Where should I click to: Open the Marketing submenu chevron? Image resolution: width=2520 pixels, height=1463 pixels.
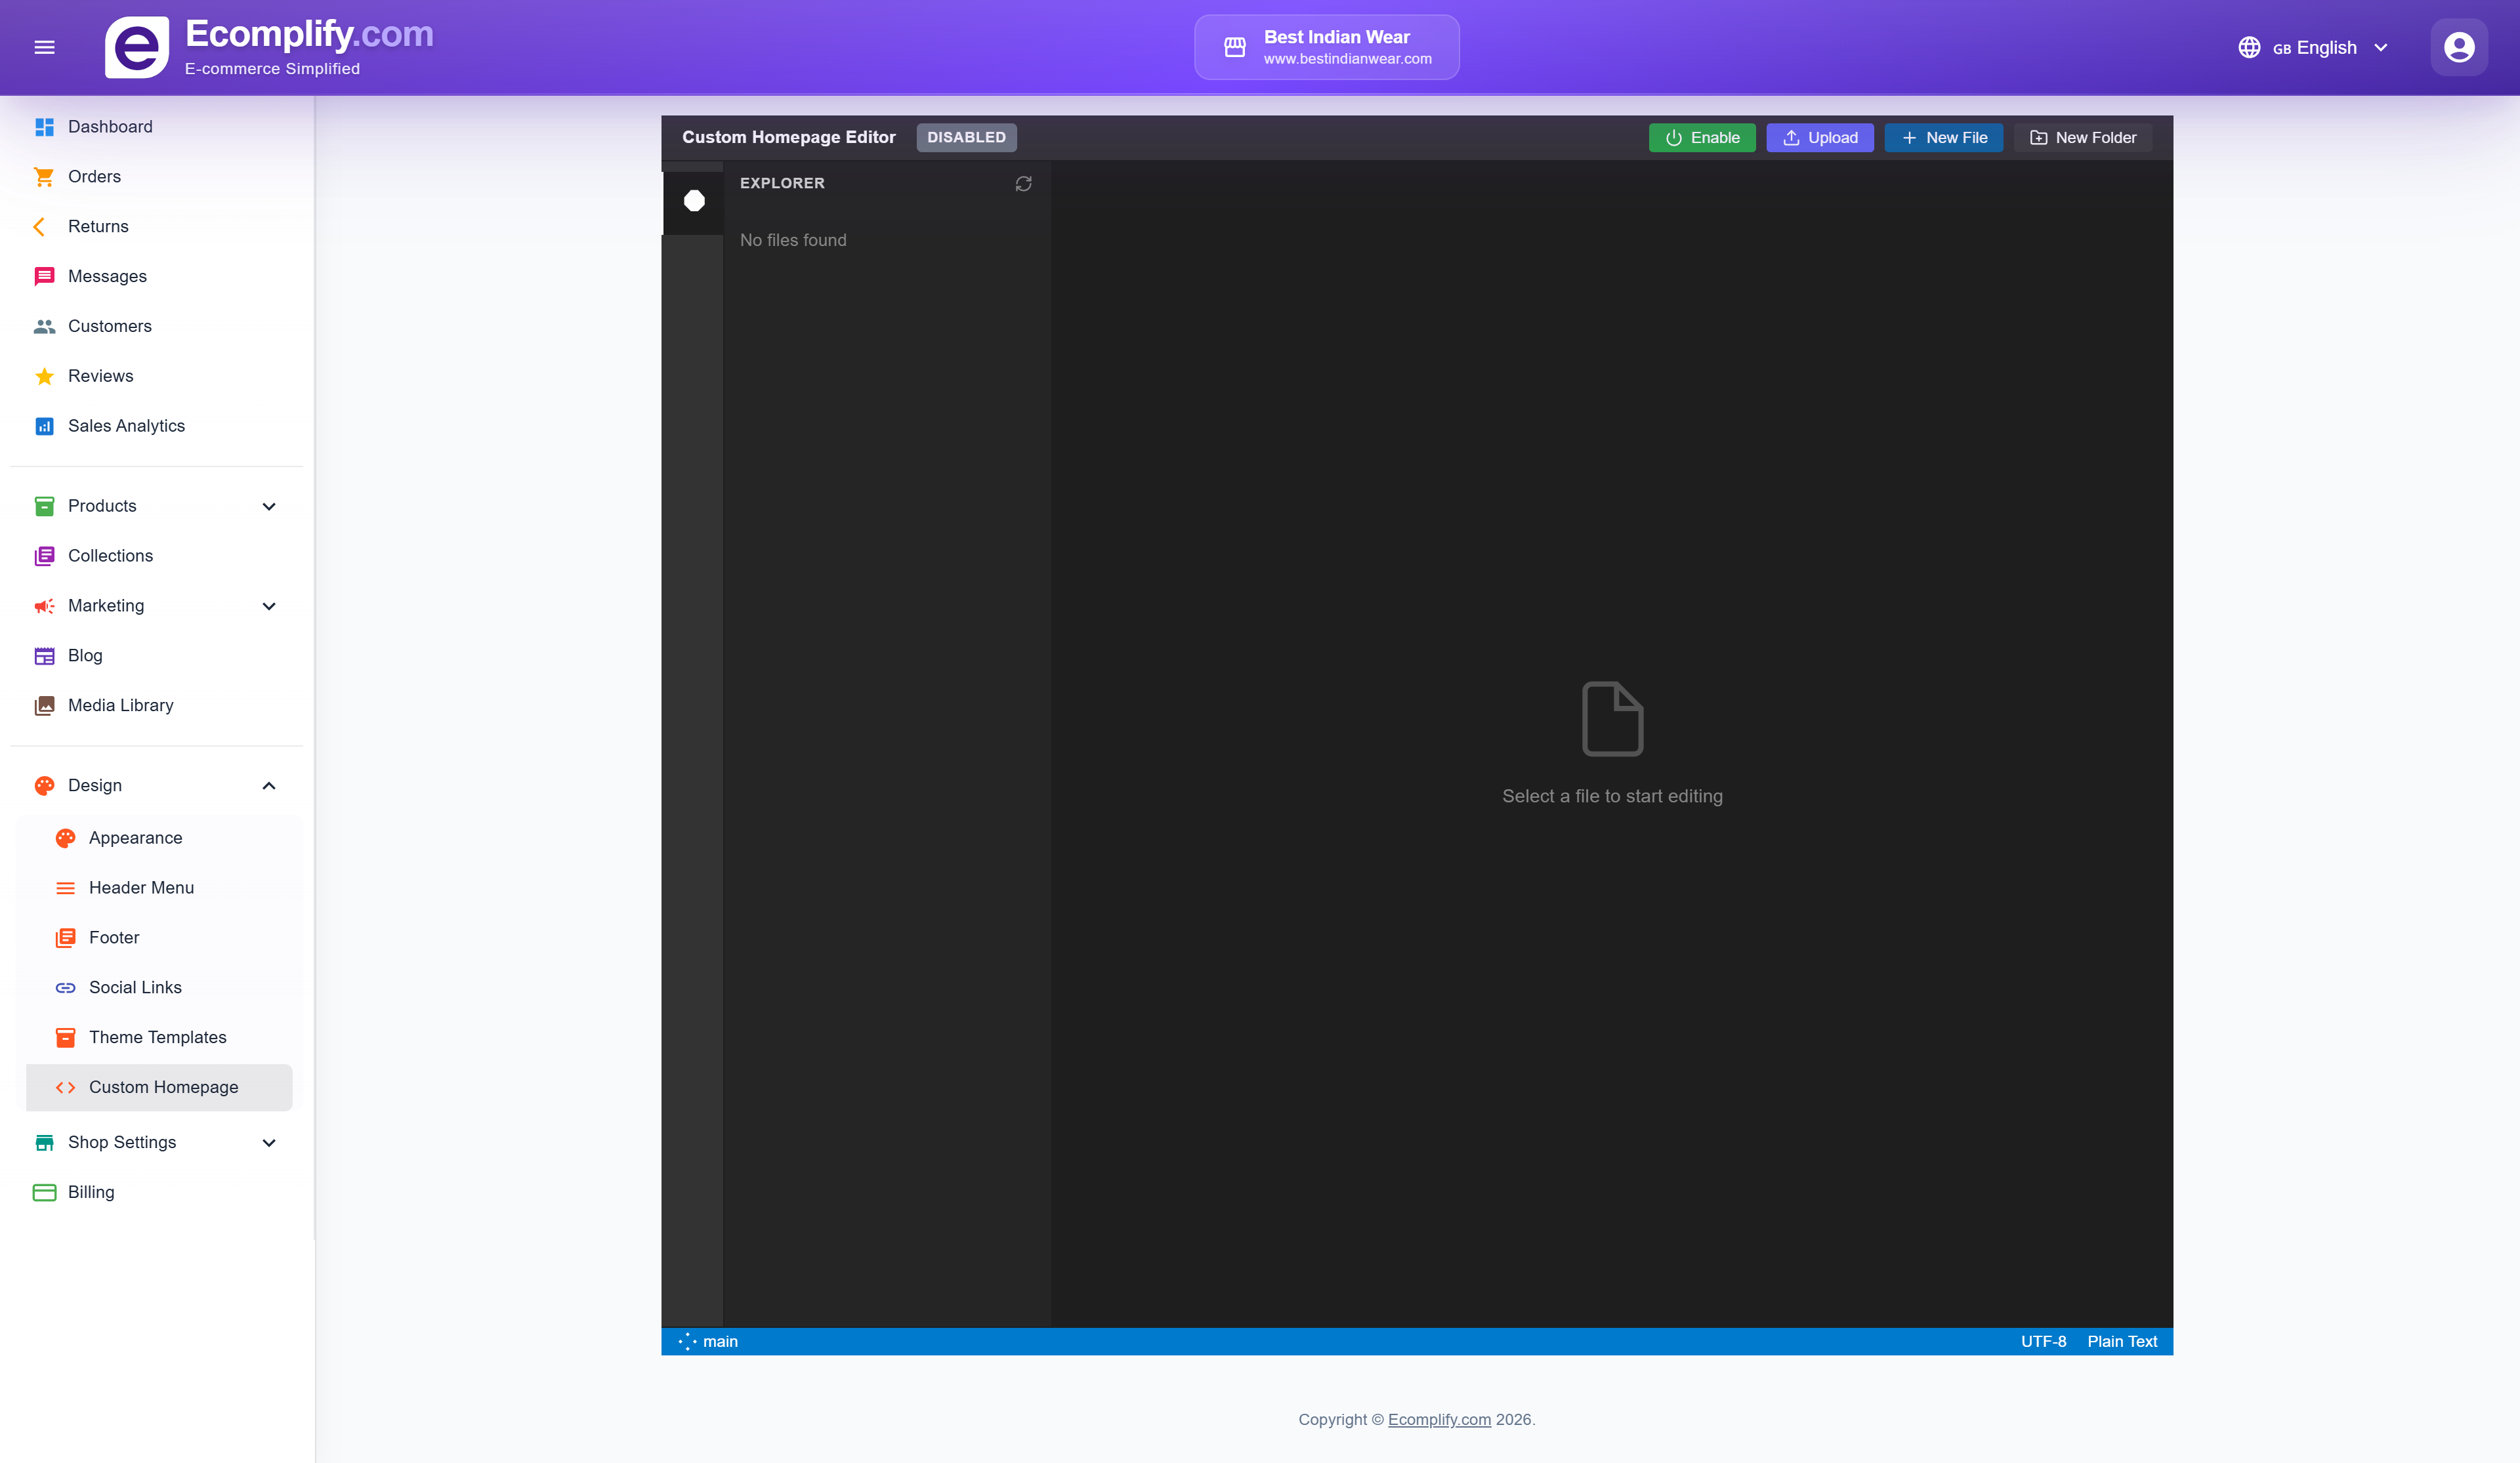tap(268, 606)
